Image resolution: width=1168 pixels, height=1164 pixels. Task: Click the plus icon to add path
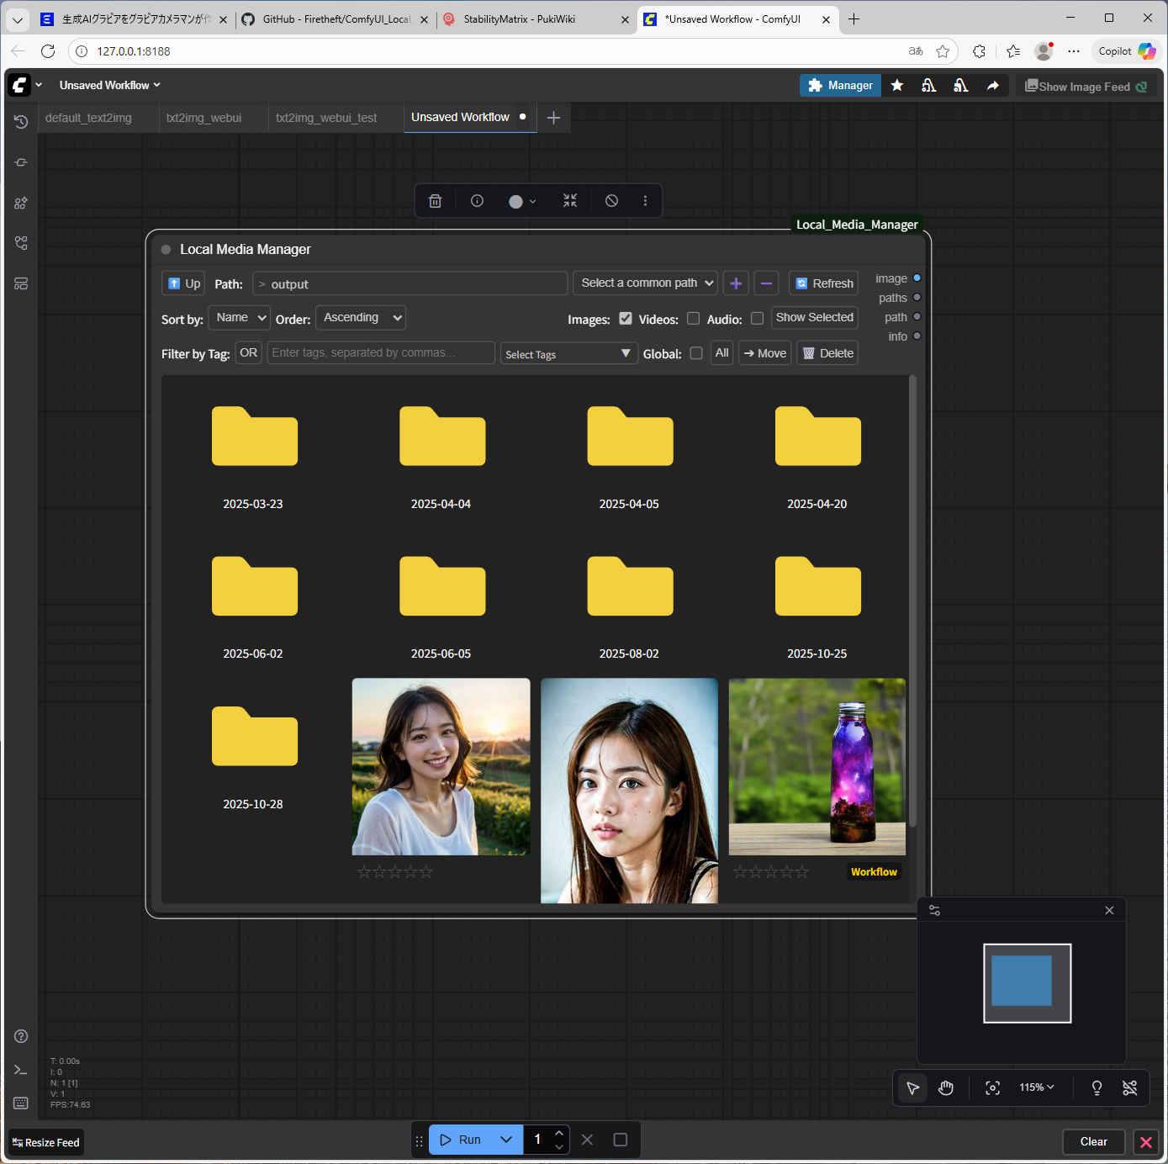[x=736, y=283]
